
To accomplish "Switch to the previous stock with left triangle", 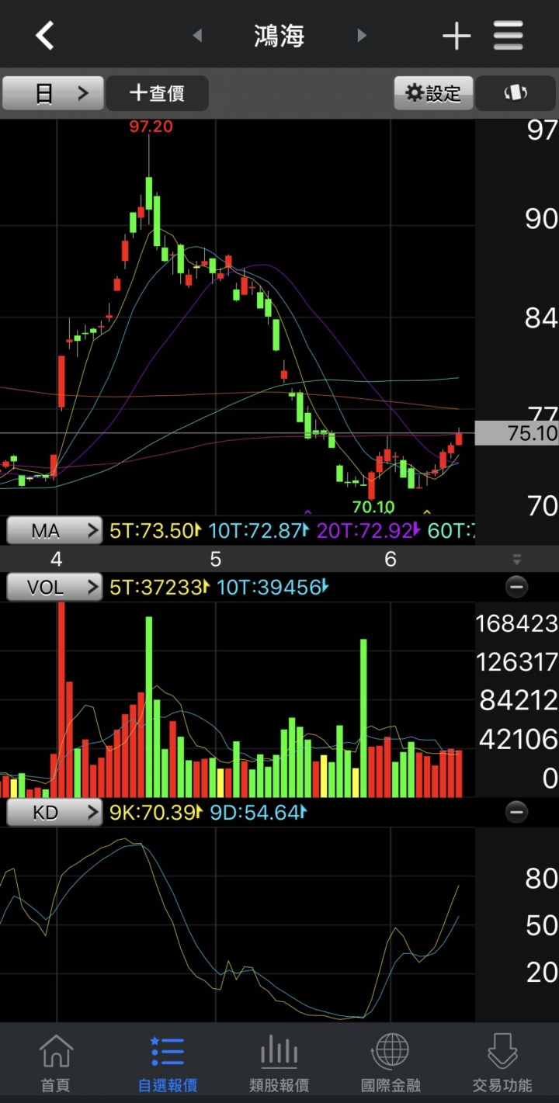I will [x=197, y=35].
